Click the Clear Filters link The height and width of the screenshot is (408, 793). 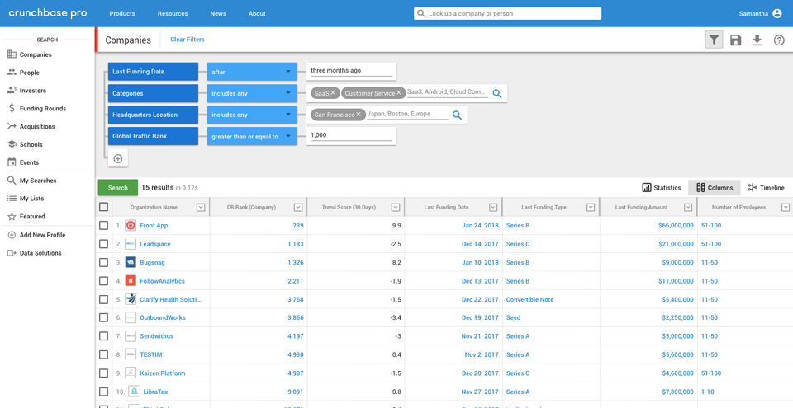tap(188, 40)
